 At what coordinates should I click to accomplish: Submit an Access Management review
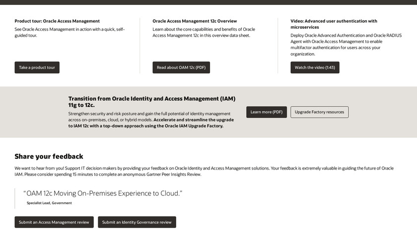coord(54,222)
